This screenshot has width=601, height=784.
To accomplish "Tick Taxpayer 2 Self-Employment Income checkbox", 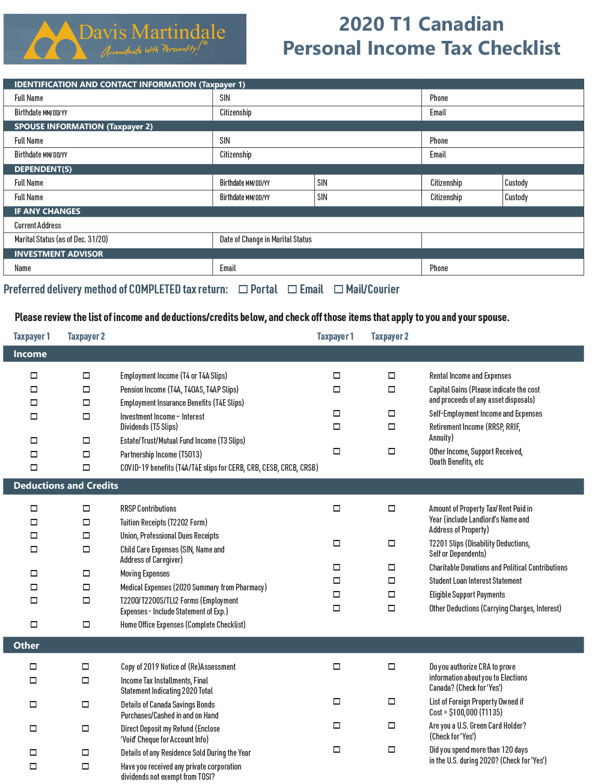I will [x=392, y=413].
